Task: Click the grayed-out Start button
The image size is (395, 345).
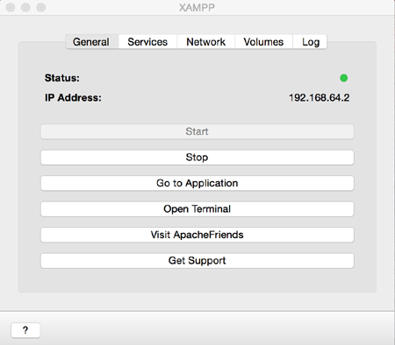Action: (197, 131)
